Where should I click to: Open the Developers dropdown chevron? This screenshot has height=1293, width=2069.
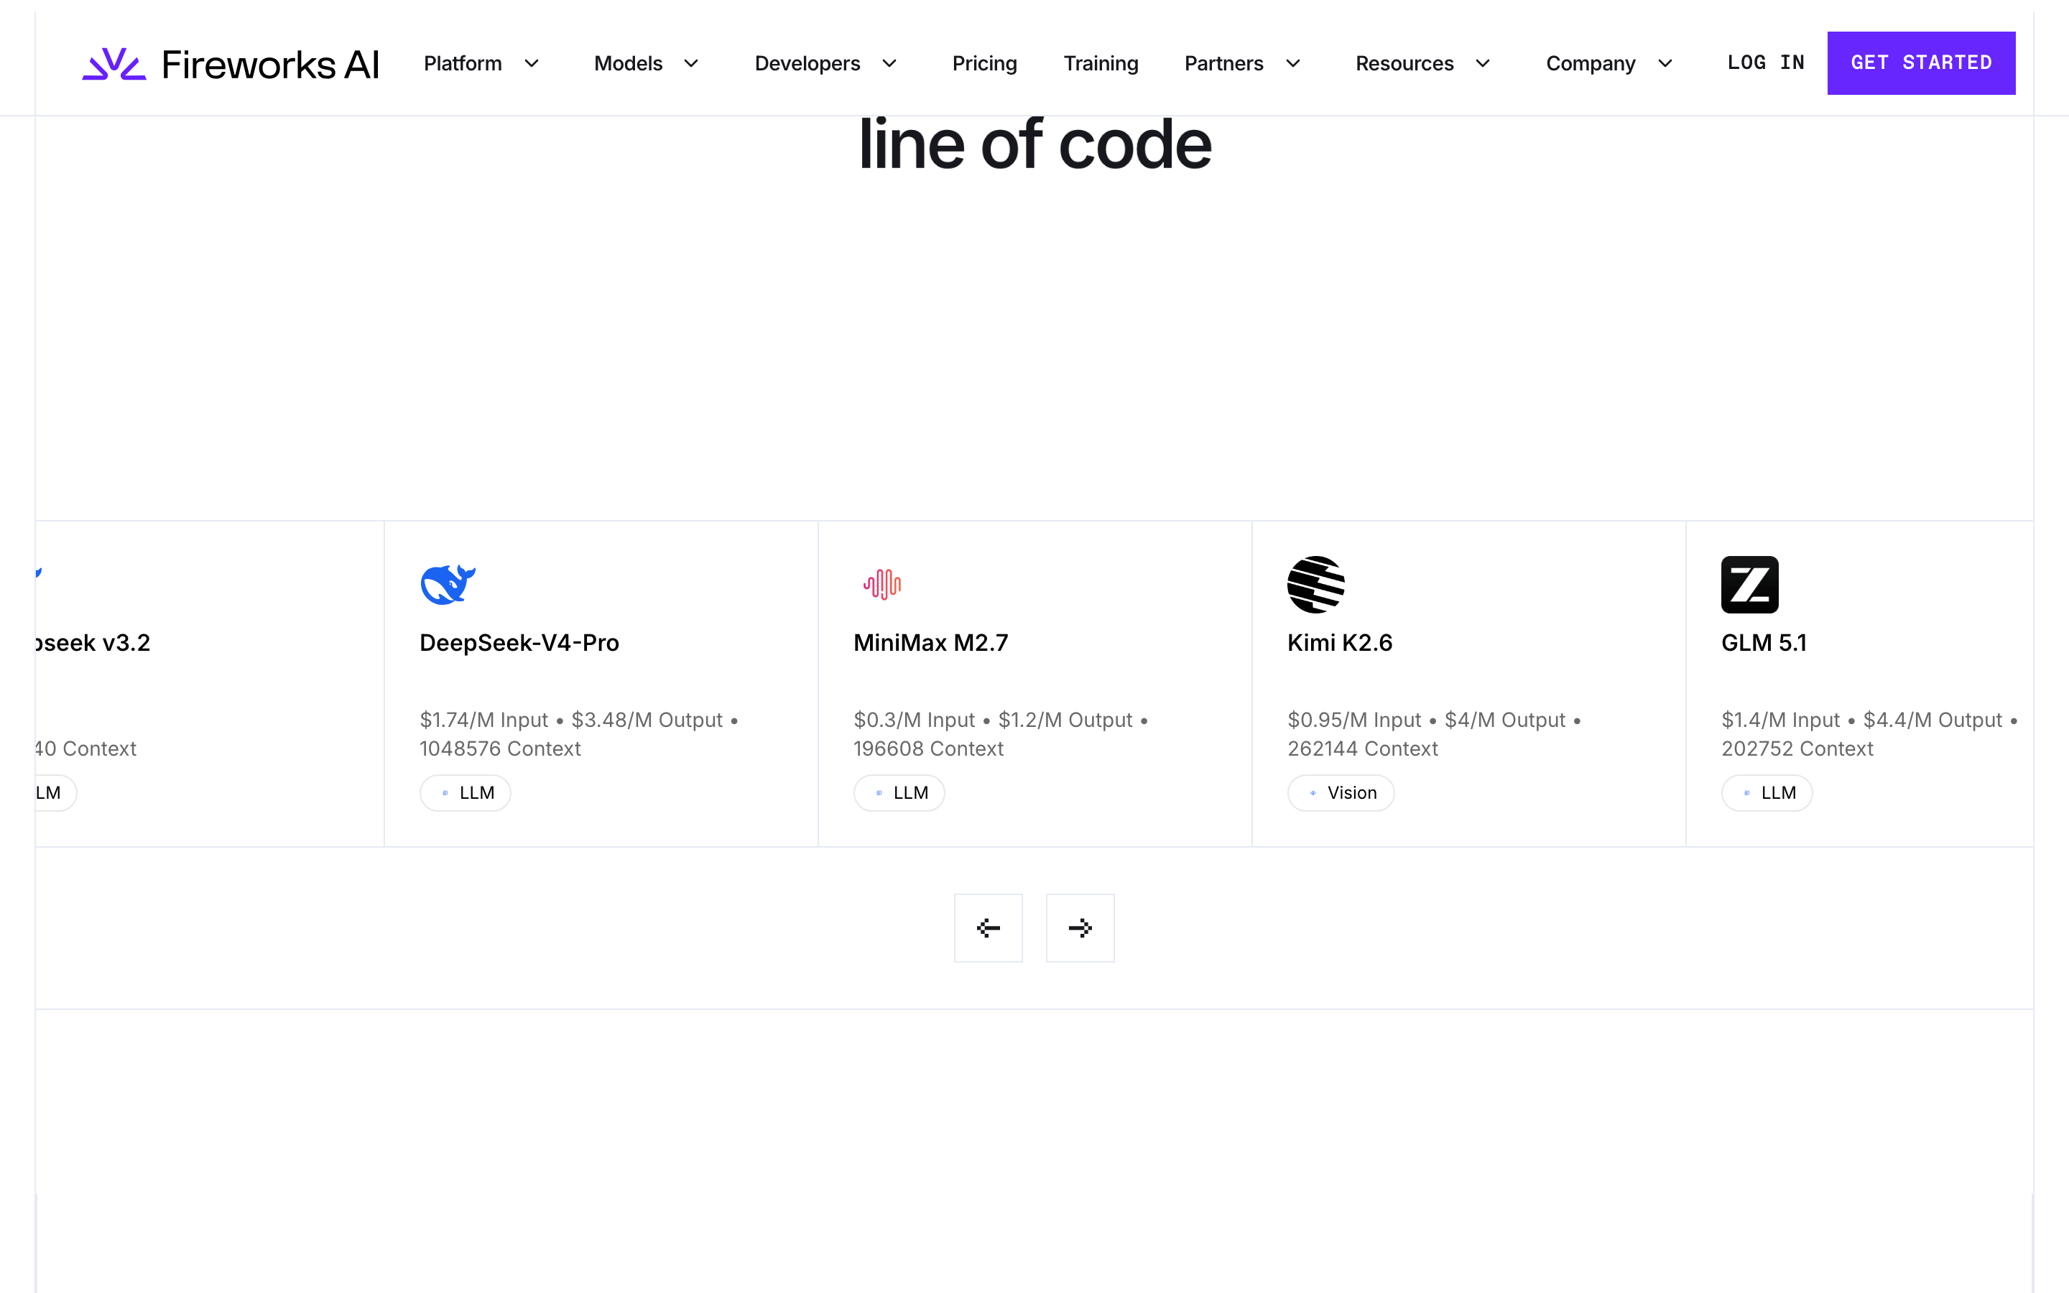(x=890, y=63)
